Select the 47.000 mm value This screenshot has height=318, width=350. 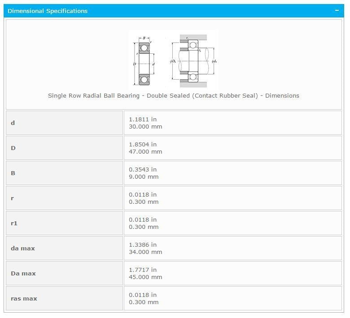tap(145, 152)
